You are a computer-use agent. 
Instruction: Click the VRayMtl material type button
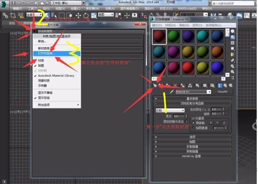(222, 92)
